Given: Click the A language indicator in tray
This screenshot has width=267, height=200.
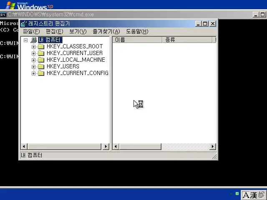Looking at the screenshot, I should 246,195.
